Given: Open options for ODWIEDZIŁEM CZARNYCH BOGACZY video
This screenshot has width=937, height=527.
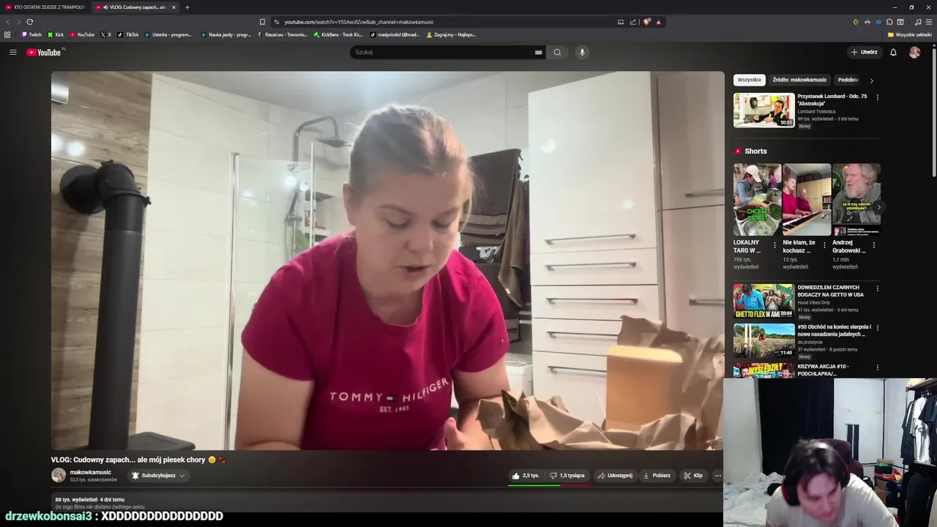Looking at the screenshot, I should pyautogui.click(x=878, y=288).
